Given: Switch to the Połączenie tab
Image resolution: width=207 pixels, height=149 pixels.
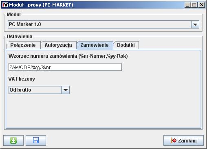Looking at the screenshot, I should [23, 45].
